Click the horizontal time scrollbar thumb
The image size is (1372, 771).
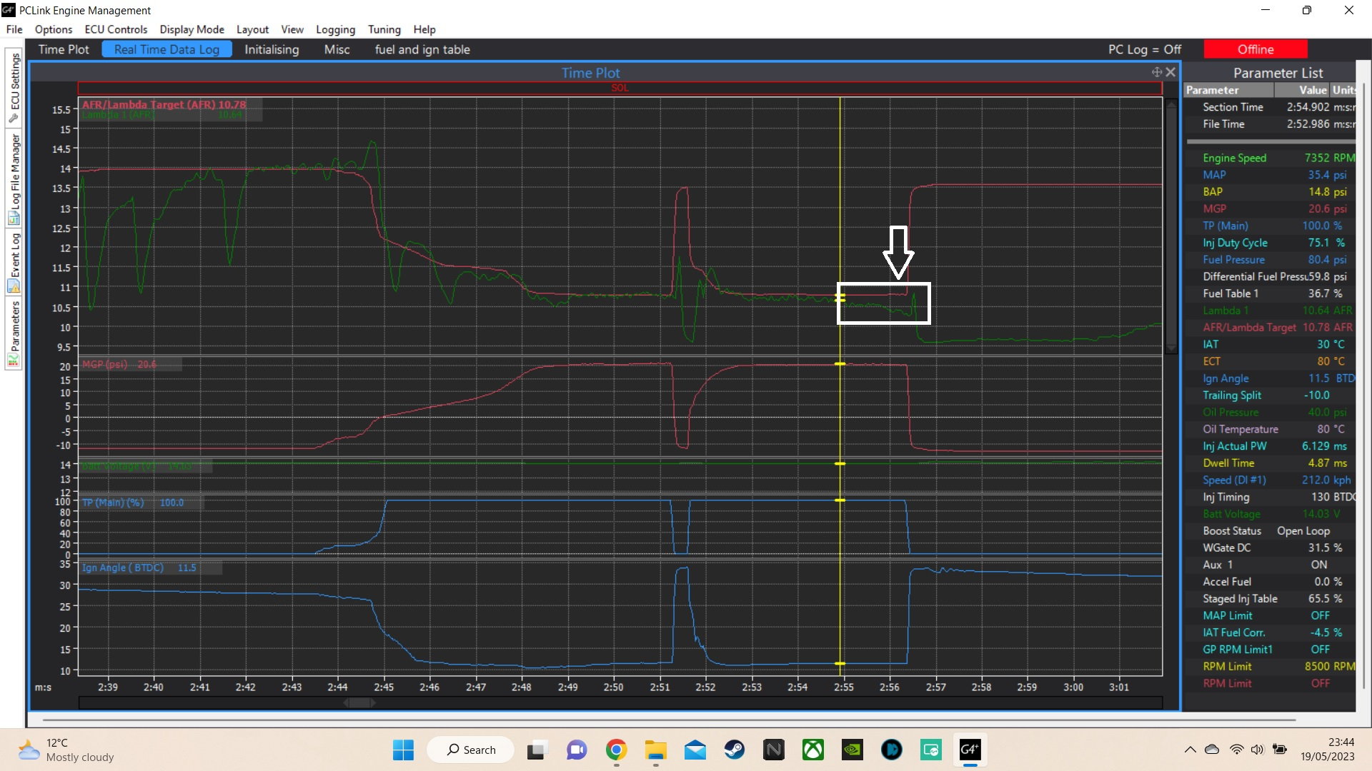(x=359, y=703)
